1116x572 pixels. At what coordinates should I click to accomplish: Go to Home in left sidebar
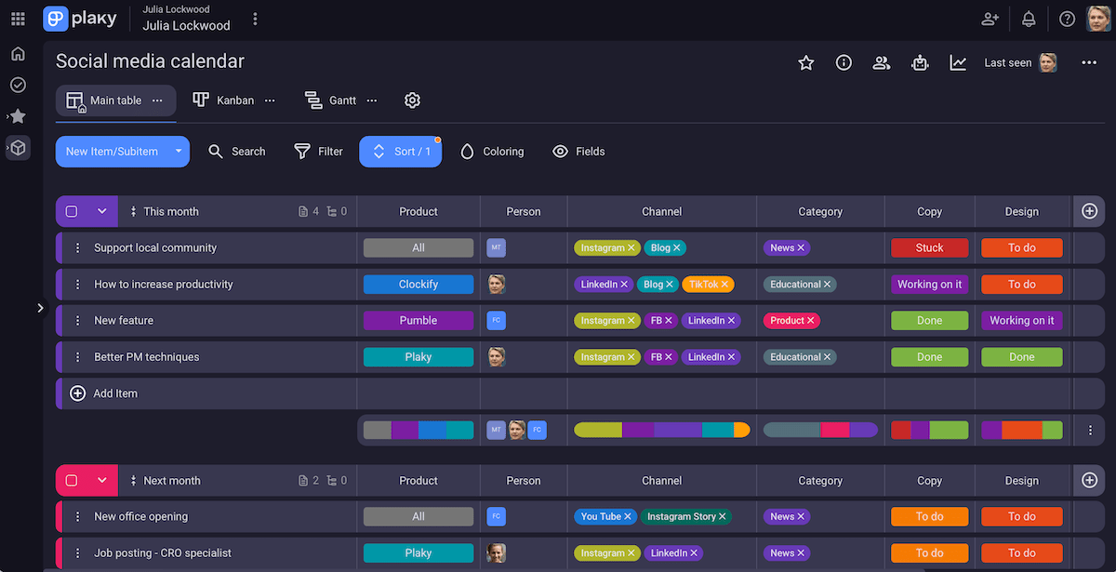[18, 54]
